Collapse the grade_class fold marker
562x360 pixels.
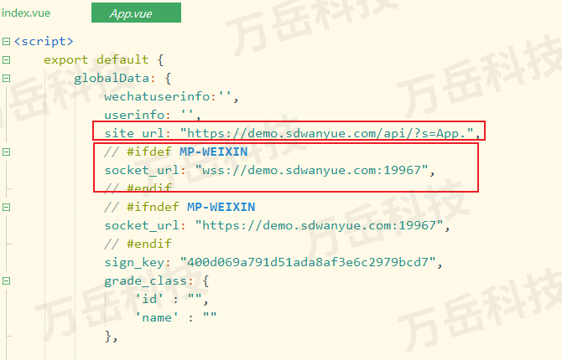coord(6,281)
